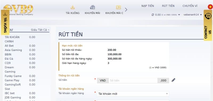
Task: Select the IBC bet wallet row
Action: click(20, 93)
